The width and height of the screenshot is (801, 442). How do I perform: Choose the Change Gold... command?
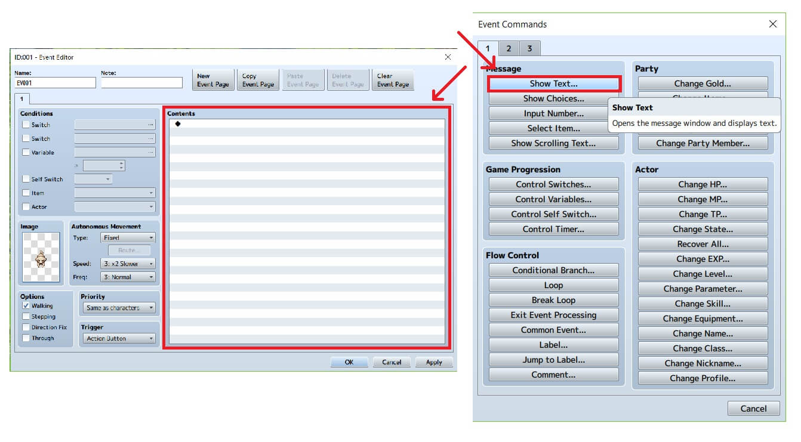tap(703, 84)
